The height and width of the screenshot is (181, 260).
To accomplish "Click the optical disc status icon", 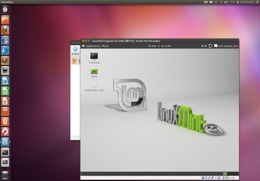I will pos(206,178).
